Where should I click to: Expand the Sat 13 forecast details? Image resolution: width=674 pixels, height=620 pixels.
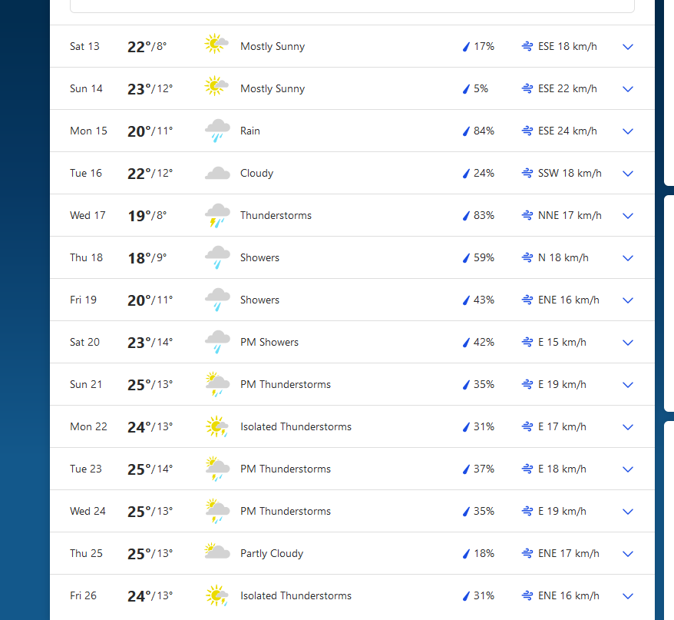pos(628,47)
